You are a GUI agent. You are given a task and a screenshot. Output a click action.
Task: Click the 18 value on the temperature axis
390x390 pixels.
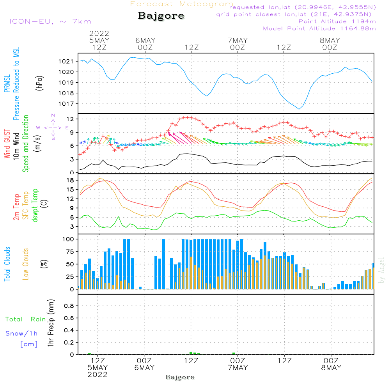pos(70,180)
